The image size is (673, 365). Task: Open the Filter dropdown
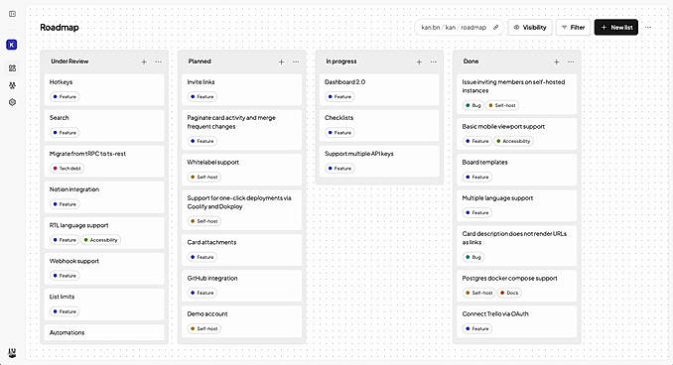tap(574, 28)
